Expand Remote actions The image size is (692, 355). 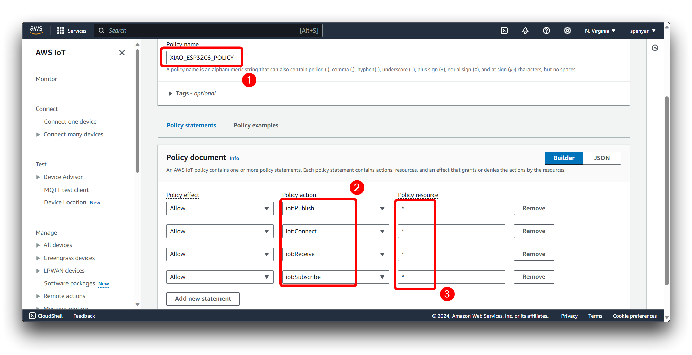[38, 296]
